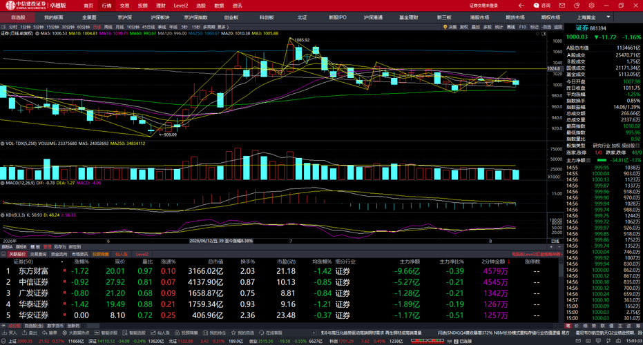This screenshot has width=643, height=345.
Task: Sort by 主力净额 column header
Action: click(x=410, y=262)
